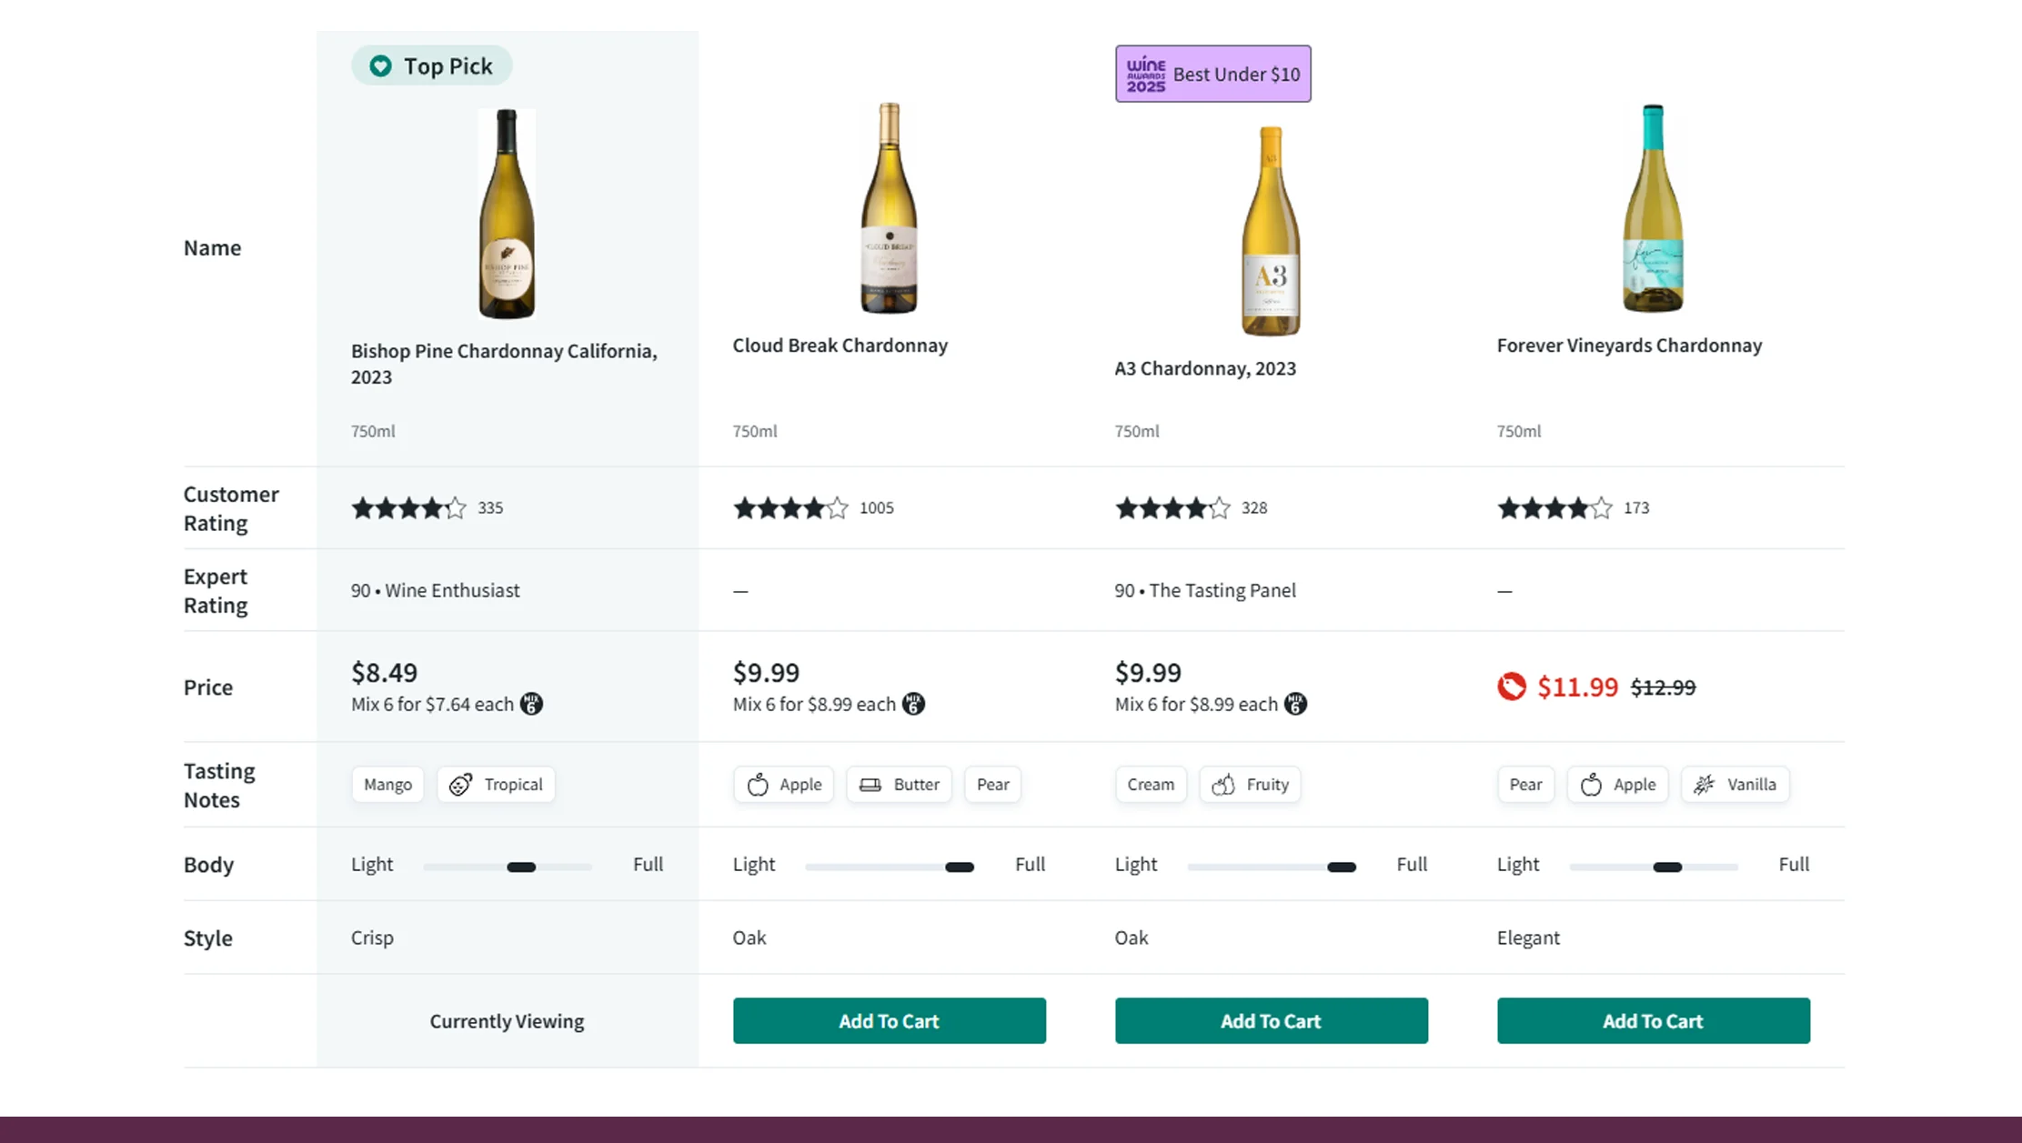Add Cloud Break Chardonnay to cart
Image resolution: width=2022 pixels, height=1143 pixels.
click(x=889, y=1021)
